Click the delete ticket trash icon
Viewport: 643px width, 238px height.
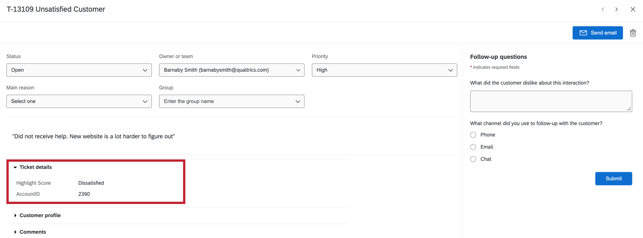click(633, 33)
